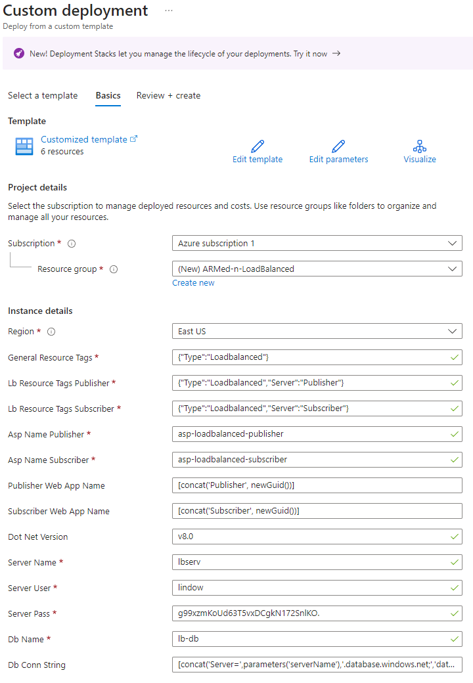The height and width of the screenshot is (683, 473).
Task: Click the Resource group info icon
Action: click(114, 269)
